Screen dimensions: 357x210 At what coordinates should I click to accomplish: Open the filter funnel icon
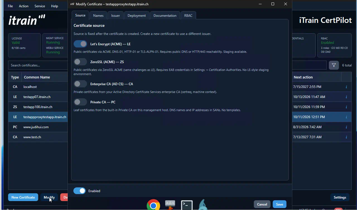point(334,65)
